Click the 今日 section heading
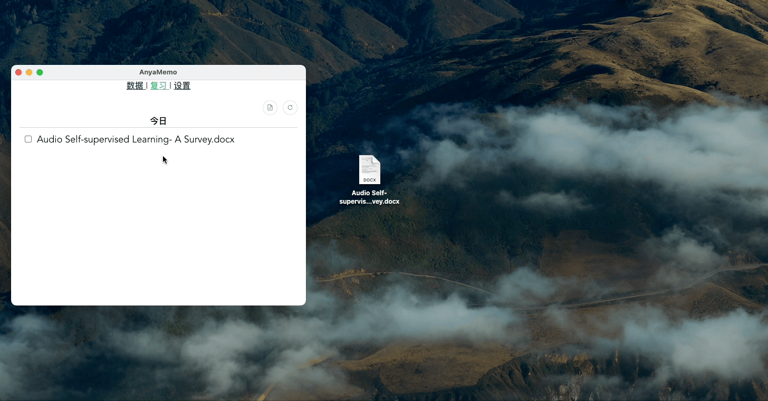Image resolution: width=768 pixels, height=401 pixels. 158,121
